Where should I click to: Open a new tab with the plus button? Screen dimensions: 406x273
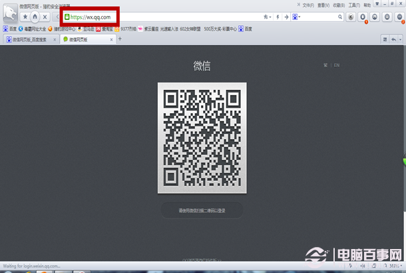coord(120,39)
